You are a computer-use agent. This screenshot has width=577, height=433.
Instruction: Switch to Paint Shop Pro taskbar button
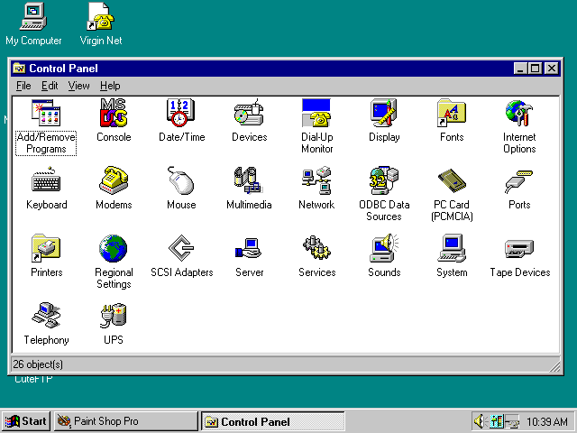pos(126,421)
